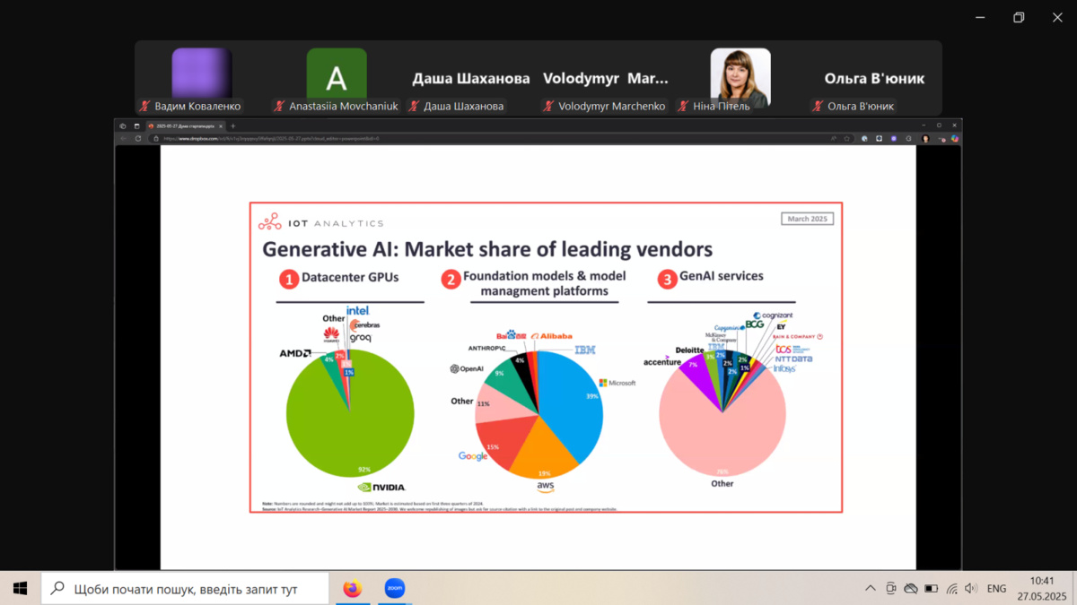The height and width of the screenshot is (605, 1077).
Task: Click the 'Foundation models & model managment platforms' heading
Action: (544, 283)
